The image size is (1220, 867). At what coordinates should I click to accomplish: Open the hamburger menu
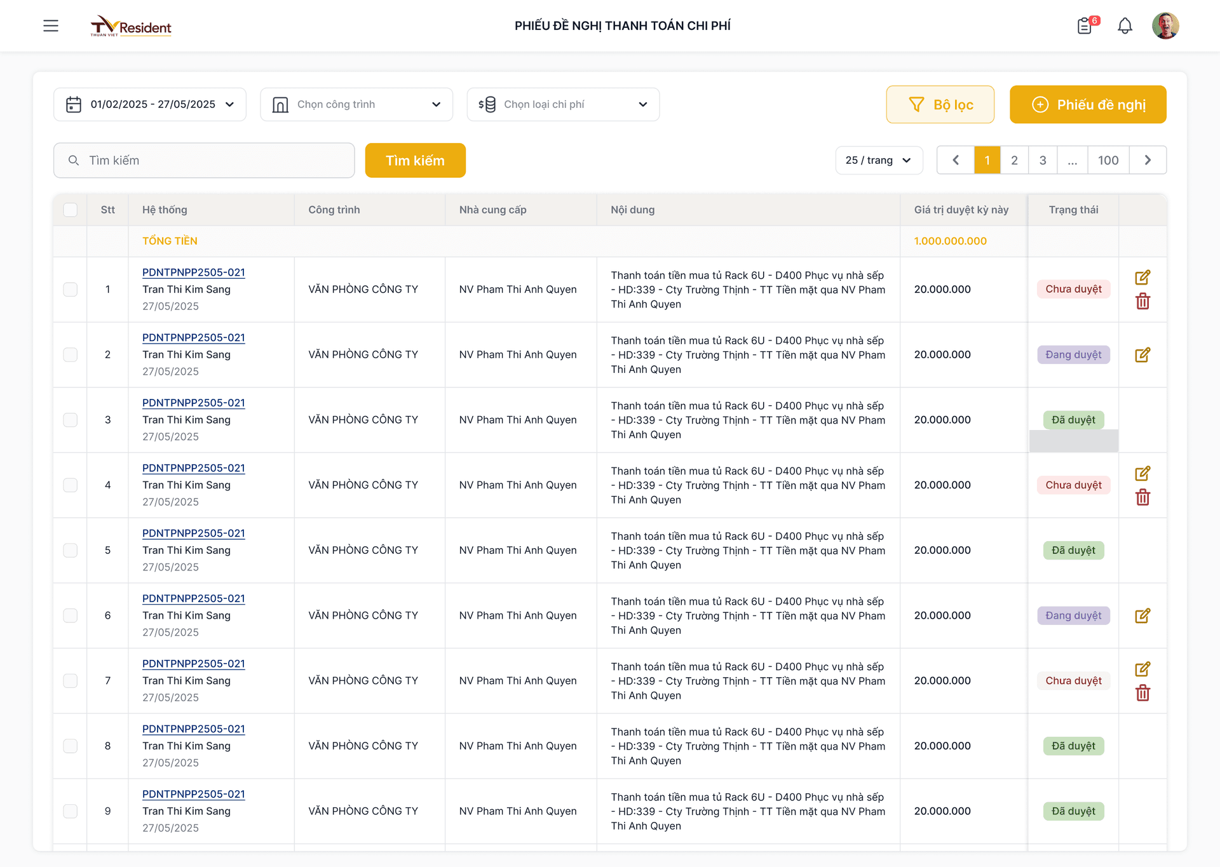tap(51, 25)
